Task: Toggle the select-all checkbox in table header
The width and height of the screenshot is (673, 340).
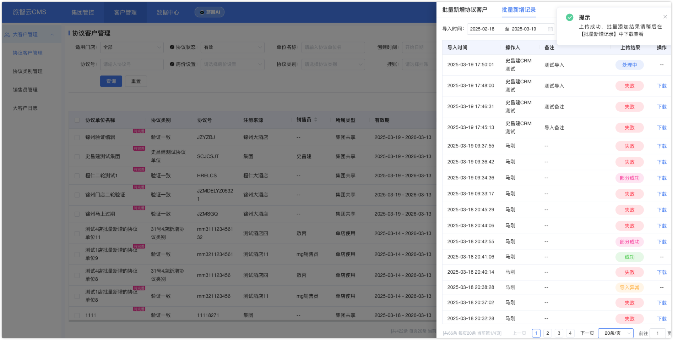Action: click(77, 120)
